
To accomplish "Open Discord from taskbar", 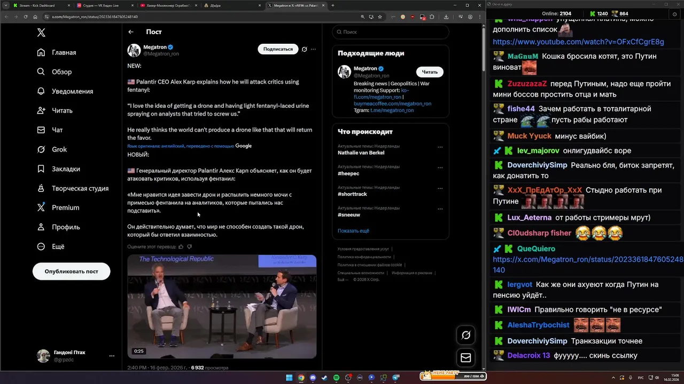I will 313,378.
